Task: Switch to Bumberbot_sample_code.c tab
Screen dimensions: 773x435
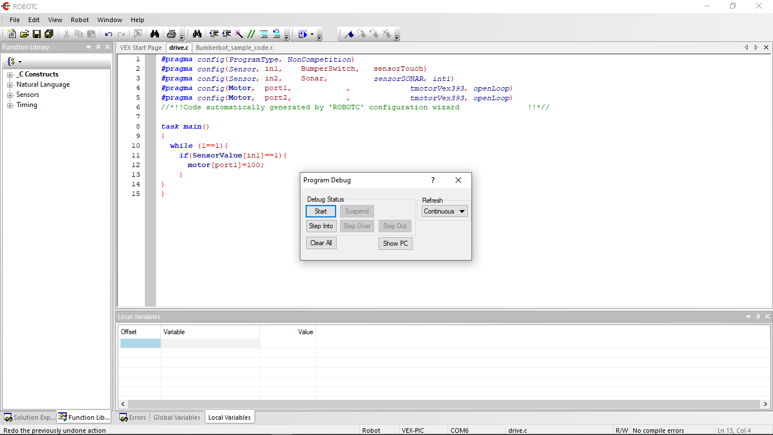Action: pyautogui.click(x=234, y=48)
